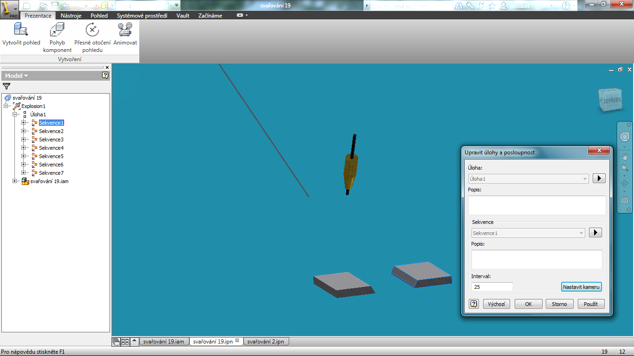Open the Inventor application menu button
The height and width of the screenshot is (356, 634).
click(x=10, y=9)
